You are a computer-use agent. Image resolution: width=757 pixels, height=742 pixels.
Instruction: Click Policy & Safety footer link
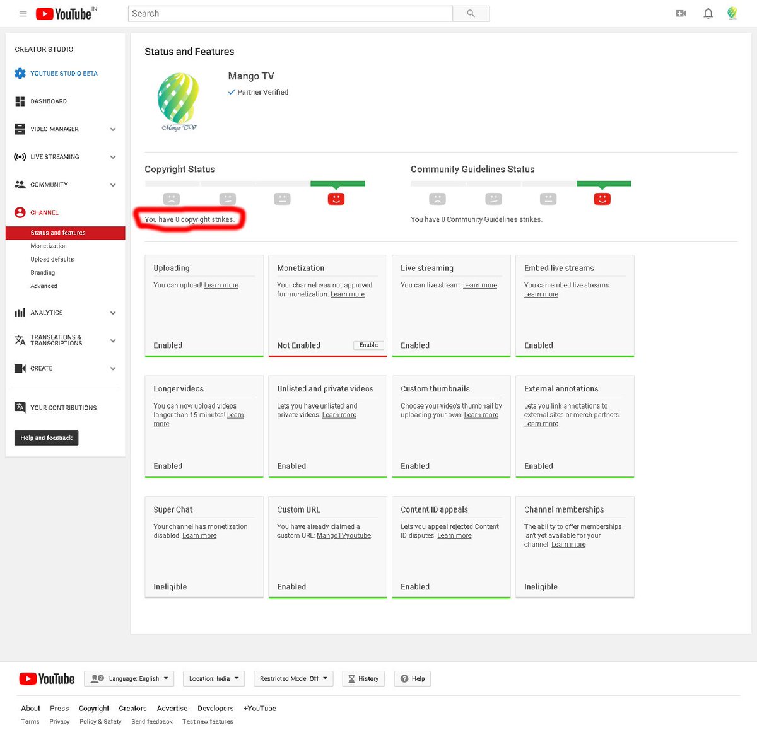pos(100,722)
